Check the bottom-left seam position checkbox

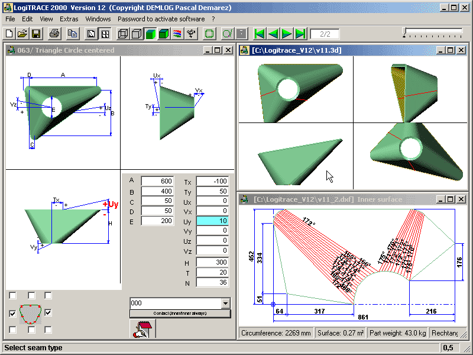click(x=12, y=330)
